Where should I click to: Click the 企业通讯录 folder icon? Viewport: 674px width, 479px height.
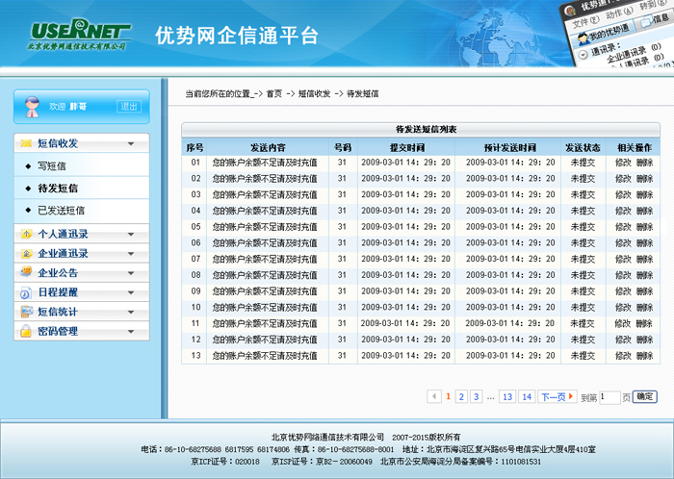pyautogui.click(x=26, y=253)
